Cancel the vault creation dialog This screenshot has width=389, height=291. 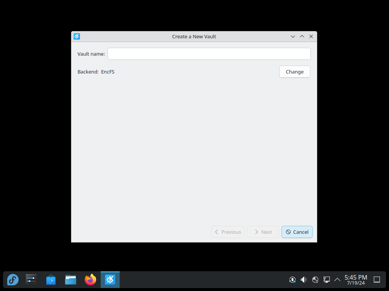(x=297, y=232)
